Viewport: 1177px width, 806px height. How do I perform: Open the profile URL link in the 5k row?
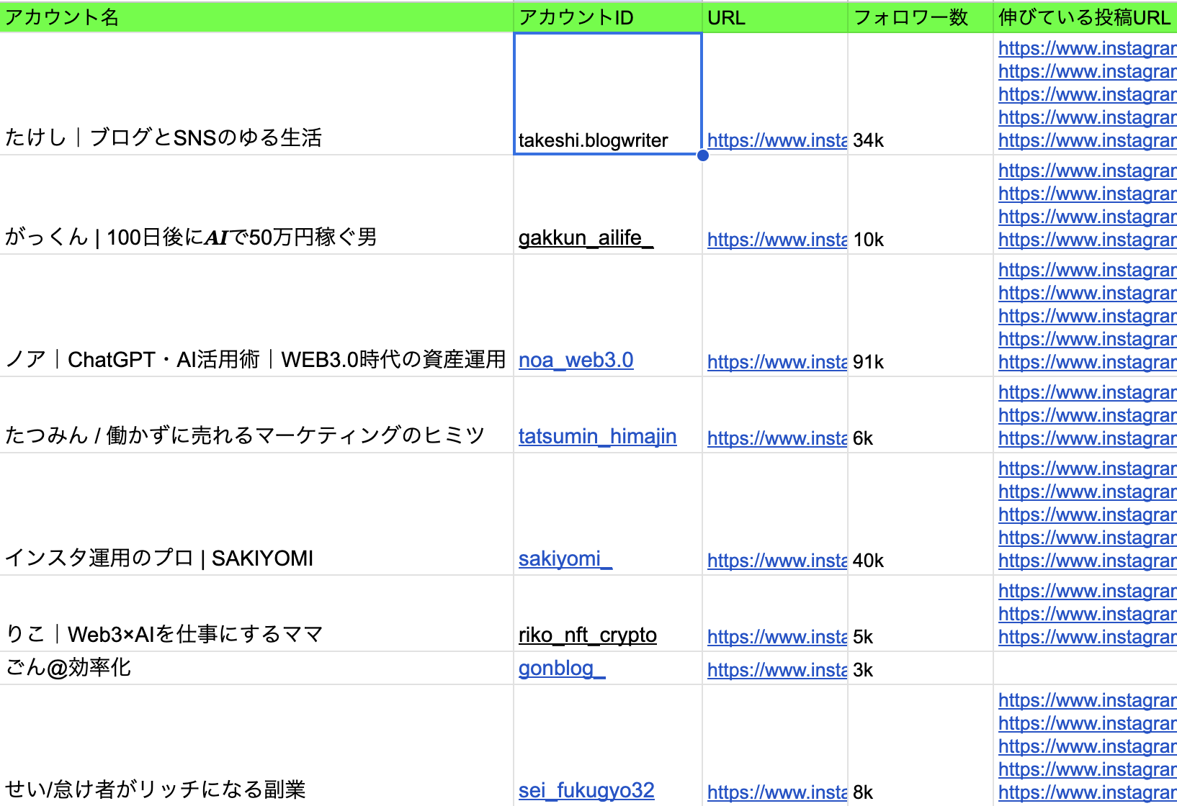[x=777, y=637]
